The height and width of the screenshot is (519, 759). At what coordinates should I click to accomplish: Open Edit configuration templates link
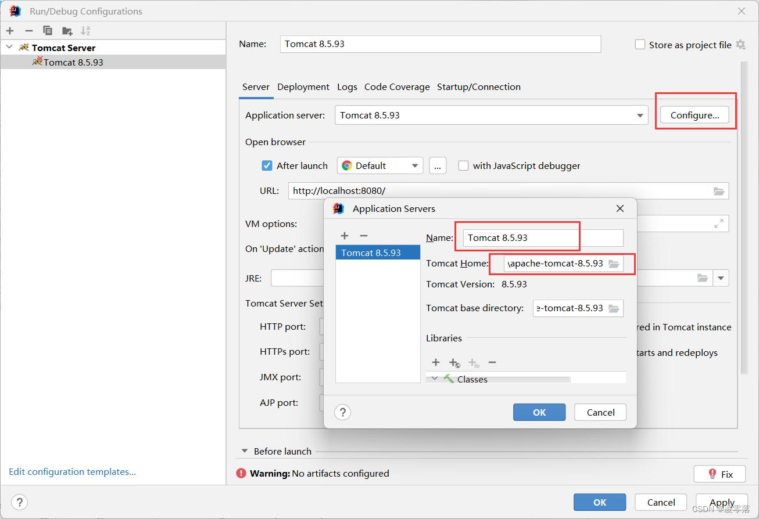73,471
